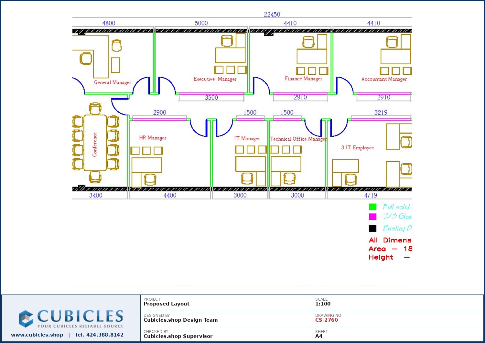Select the A4 sheet size value
485x343 pixels.
tap(319, 336)
